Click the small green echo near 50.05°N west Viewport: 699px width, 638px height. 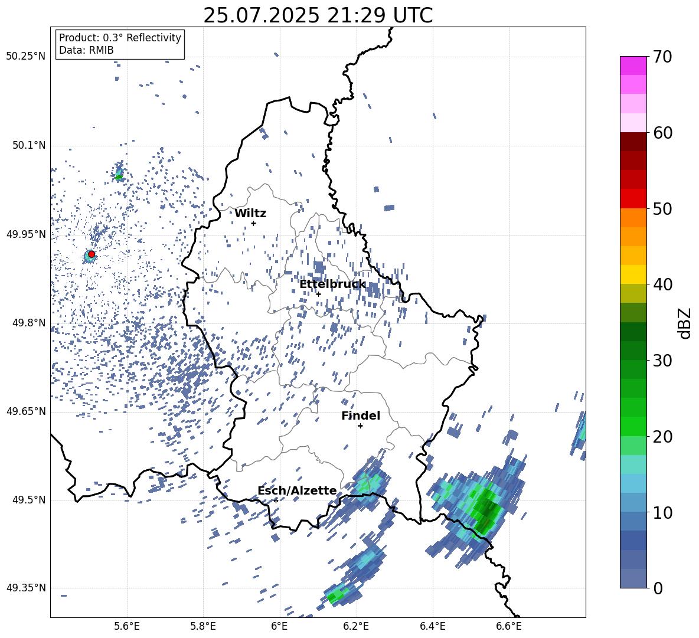(119, 176)
